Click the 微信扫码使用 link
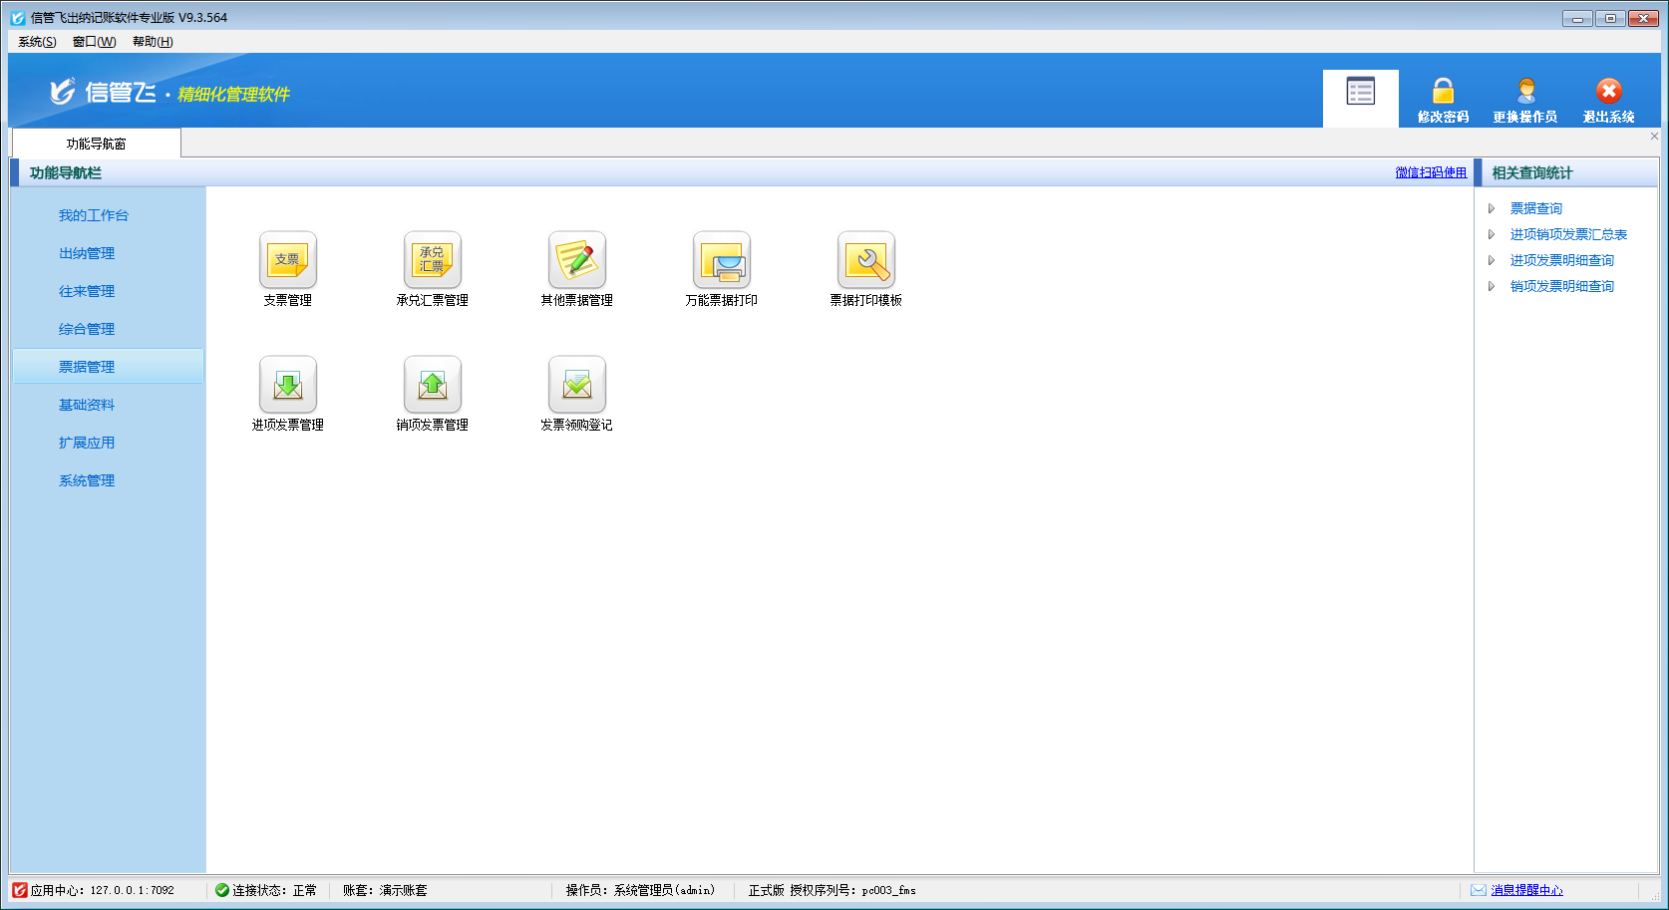This screenshot has width=1669, height=910. [1431, 172]
